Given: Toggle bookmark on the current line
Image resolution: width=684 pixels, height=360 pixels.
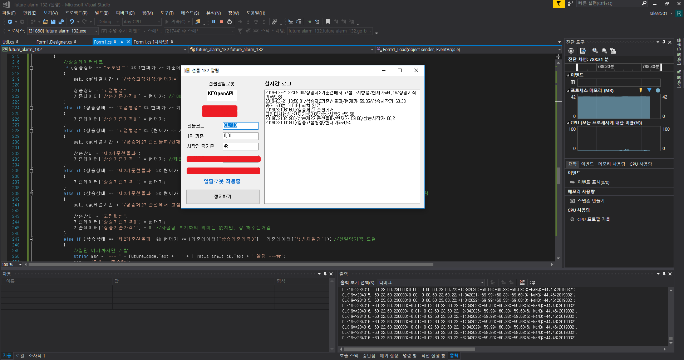Looking at the screenshot, I should (328, 22).
